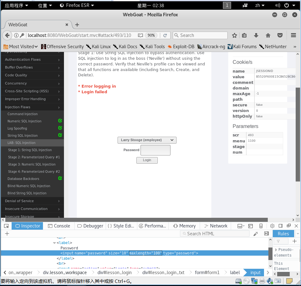Open a new browser tab
Image resolution: width=301 pixels, height=286 pixels.
(x=77, y=25)
